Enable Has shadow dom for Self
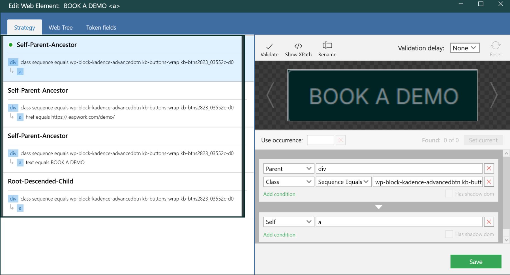The image size is (510, 275). coord(449,234)
